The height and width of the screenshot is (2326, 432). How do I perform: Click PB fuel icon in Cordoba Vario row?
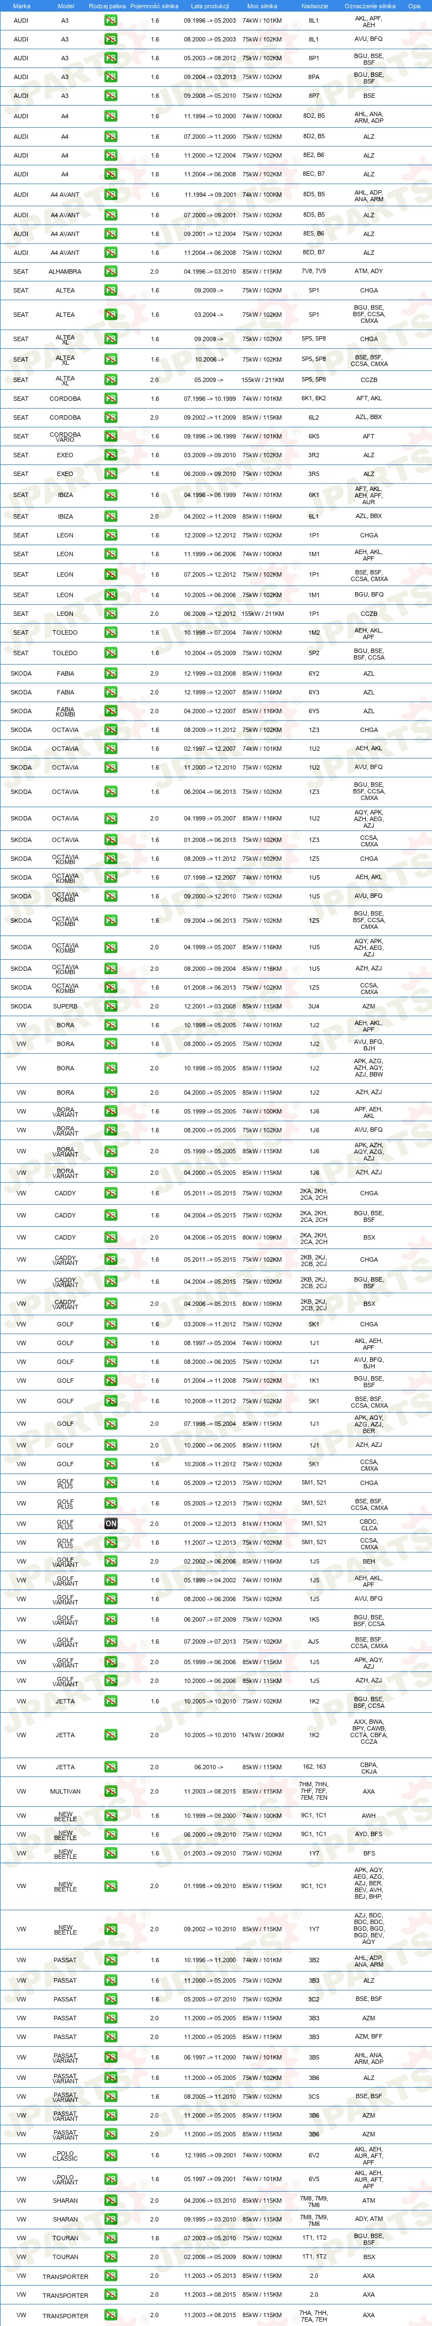[x=111, y=436]
